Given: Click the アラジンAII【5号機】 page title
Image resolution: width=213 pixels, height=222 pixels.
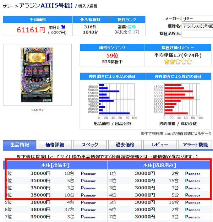Looking at the screenshot, I should 46,6.
